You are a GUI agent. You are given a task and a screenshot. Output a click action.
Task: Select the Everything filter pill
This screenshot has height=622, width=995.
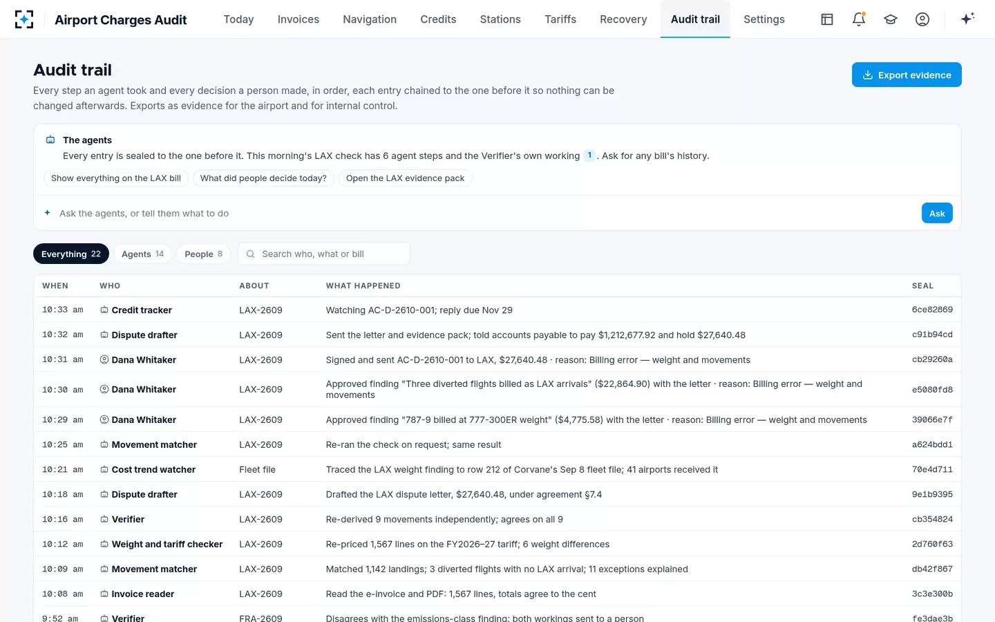tap(71, 254)
